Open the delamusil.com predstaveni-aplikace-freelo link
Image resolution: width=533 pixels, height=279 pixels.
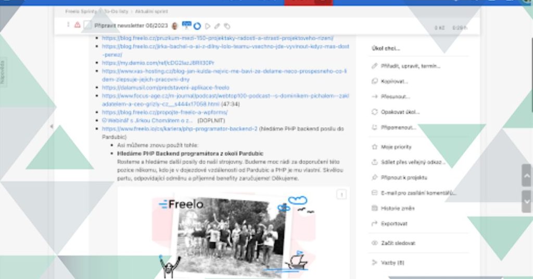tap(166, 87)
